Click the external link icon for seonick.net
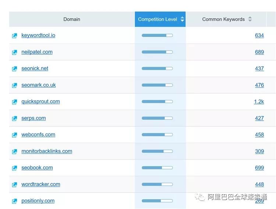Viewport: 276px width, 209px height. tap(14, 69)
